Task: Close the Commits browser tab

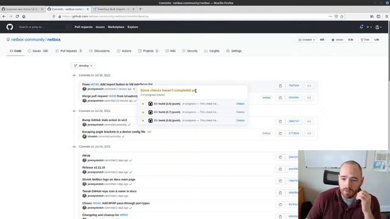Action: tap(88, 9)
